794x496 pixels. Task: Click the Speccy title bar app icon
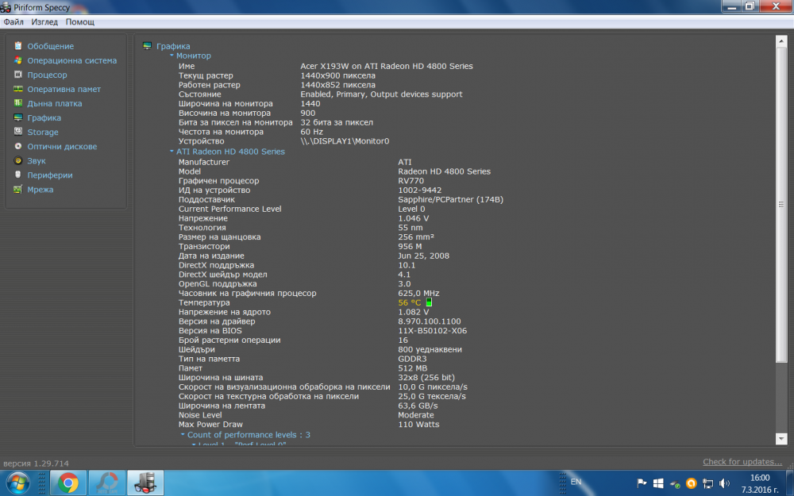[x=6, y=7]
